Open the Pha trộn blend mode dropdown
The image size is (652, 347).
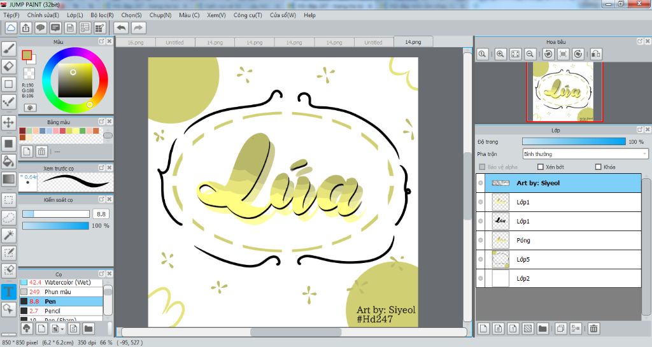coord(586,153)
